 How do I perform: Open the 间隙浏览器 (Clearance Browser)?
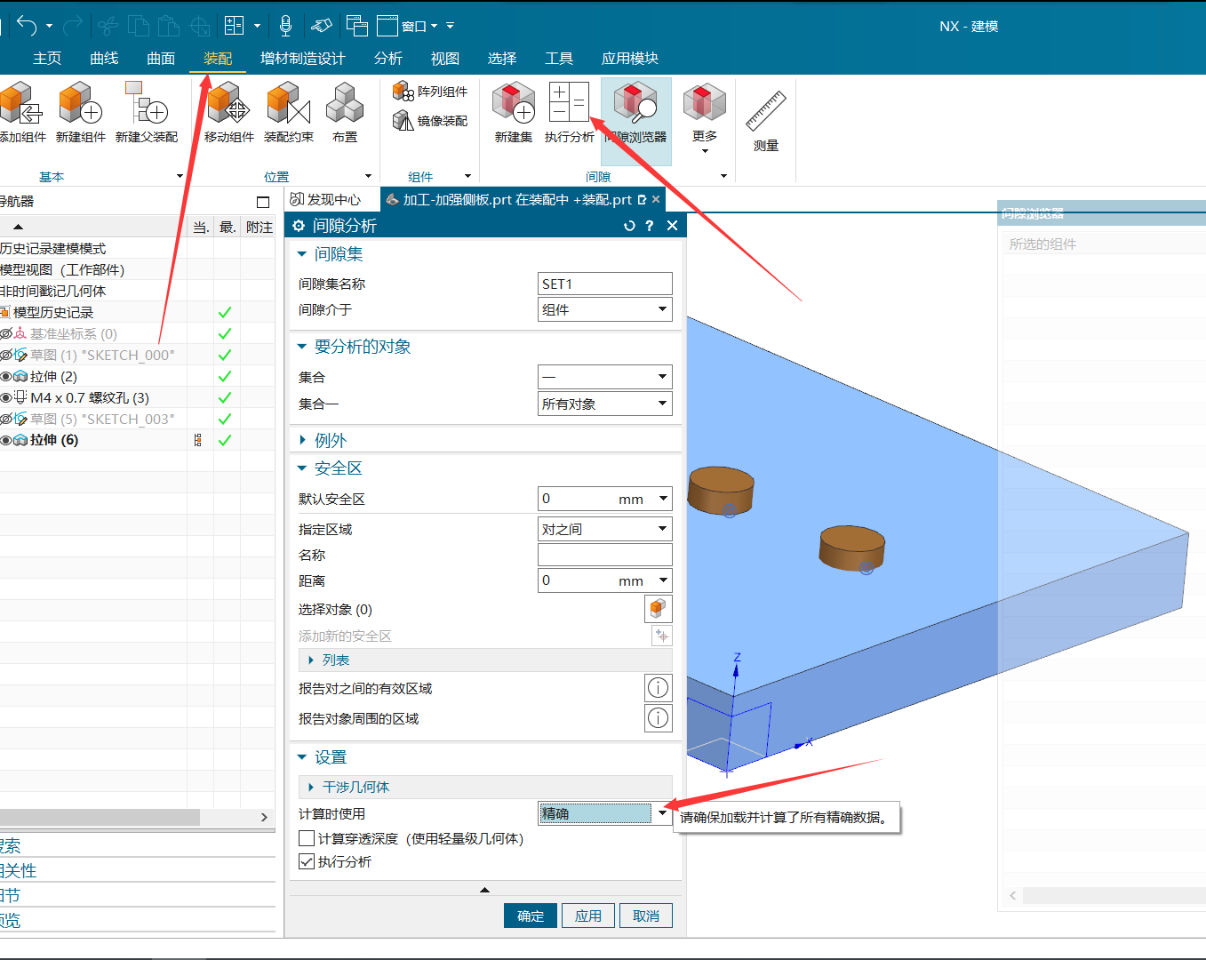pos(636,108)
